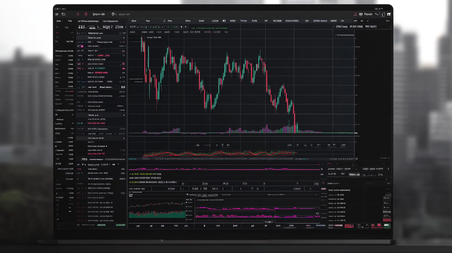Click the red indicator icon in the top-left toolbar
Viewport: 452px width, 253px height.
[77, 14]
